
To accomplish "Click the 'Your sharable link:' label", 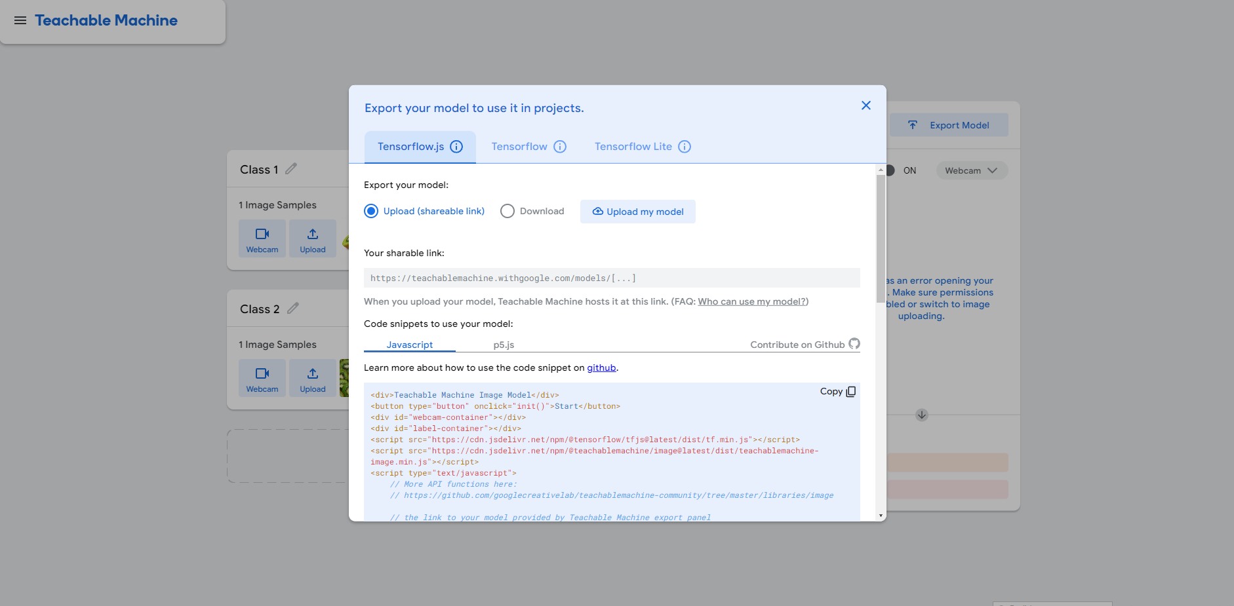I will (404, 253).
